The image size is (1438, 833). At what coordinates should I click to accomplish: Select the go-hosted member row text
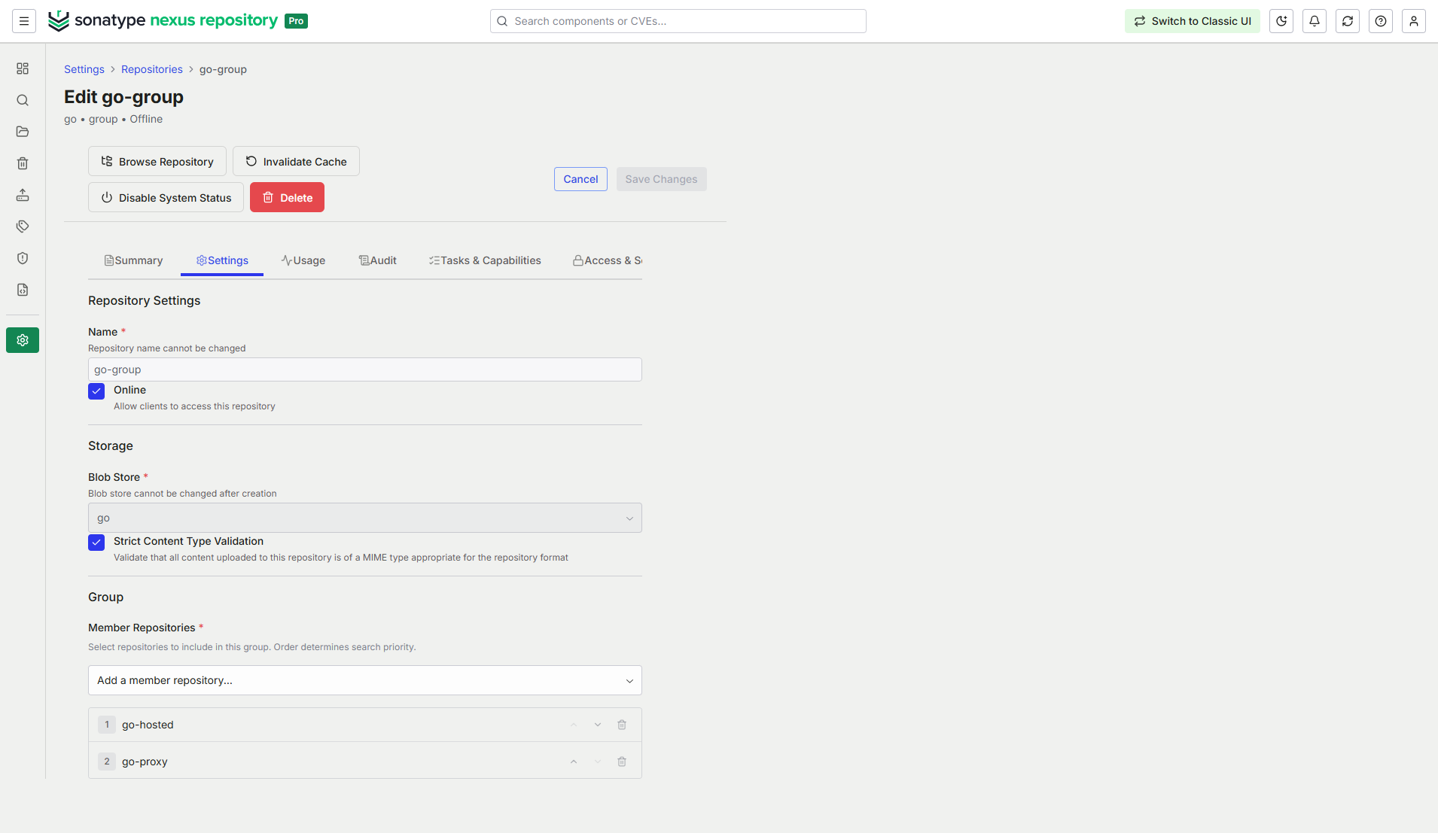(x=148, y=725)
